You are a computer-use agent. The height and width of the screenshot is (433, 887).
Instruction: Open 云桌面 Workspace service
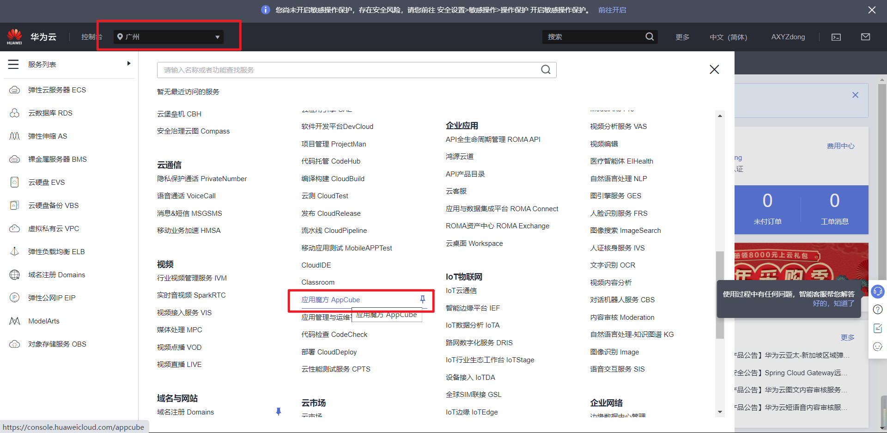474,244
